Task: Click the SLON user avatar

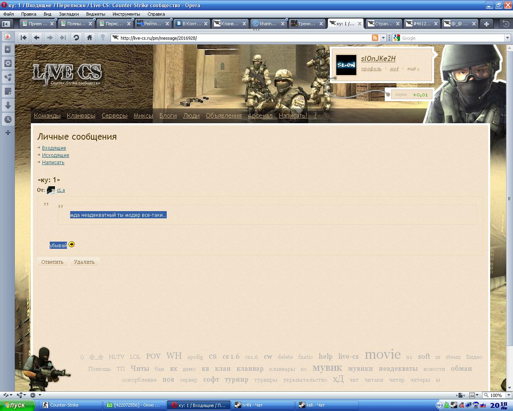Action: tap(346, 65)
